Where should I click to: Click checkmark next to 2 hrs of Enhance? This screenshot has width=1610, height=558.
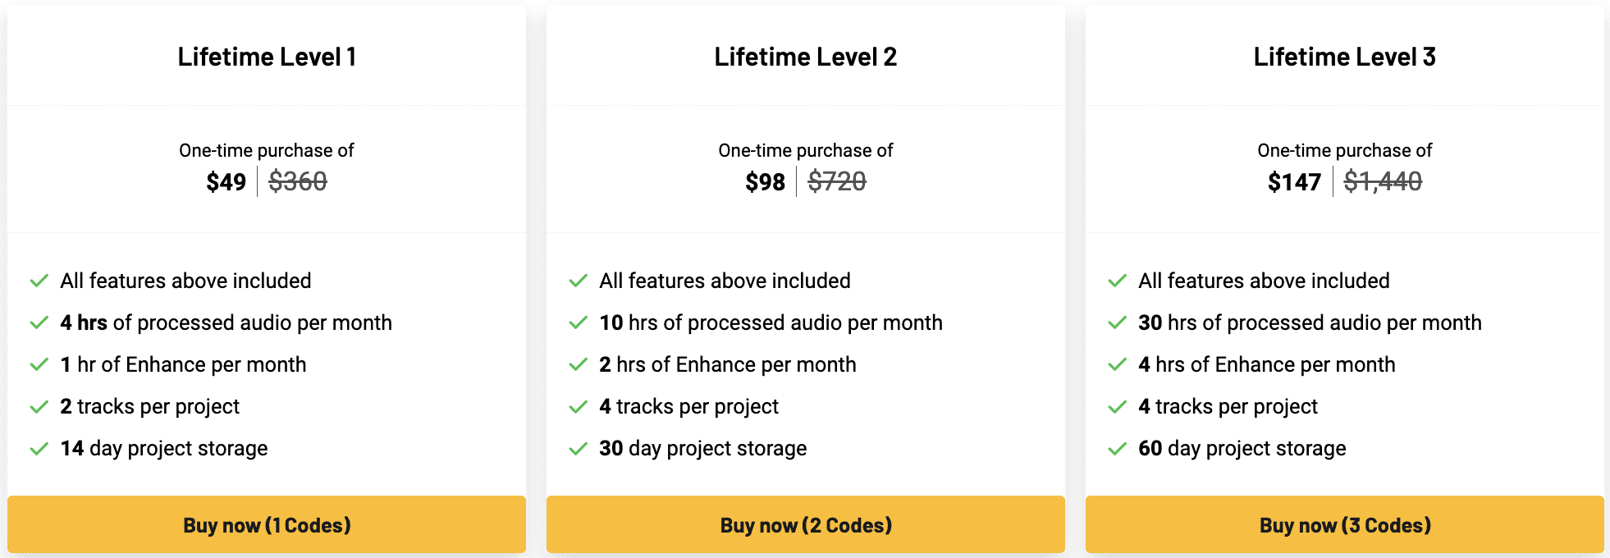(578, 365)
